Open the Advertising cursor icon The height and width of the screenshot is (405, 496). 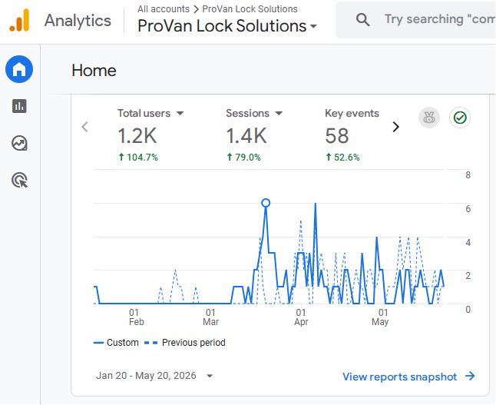(x=19, y=180)
